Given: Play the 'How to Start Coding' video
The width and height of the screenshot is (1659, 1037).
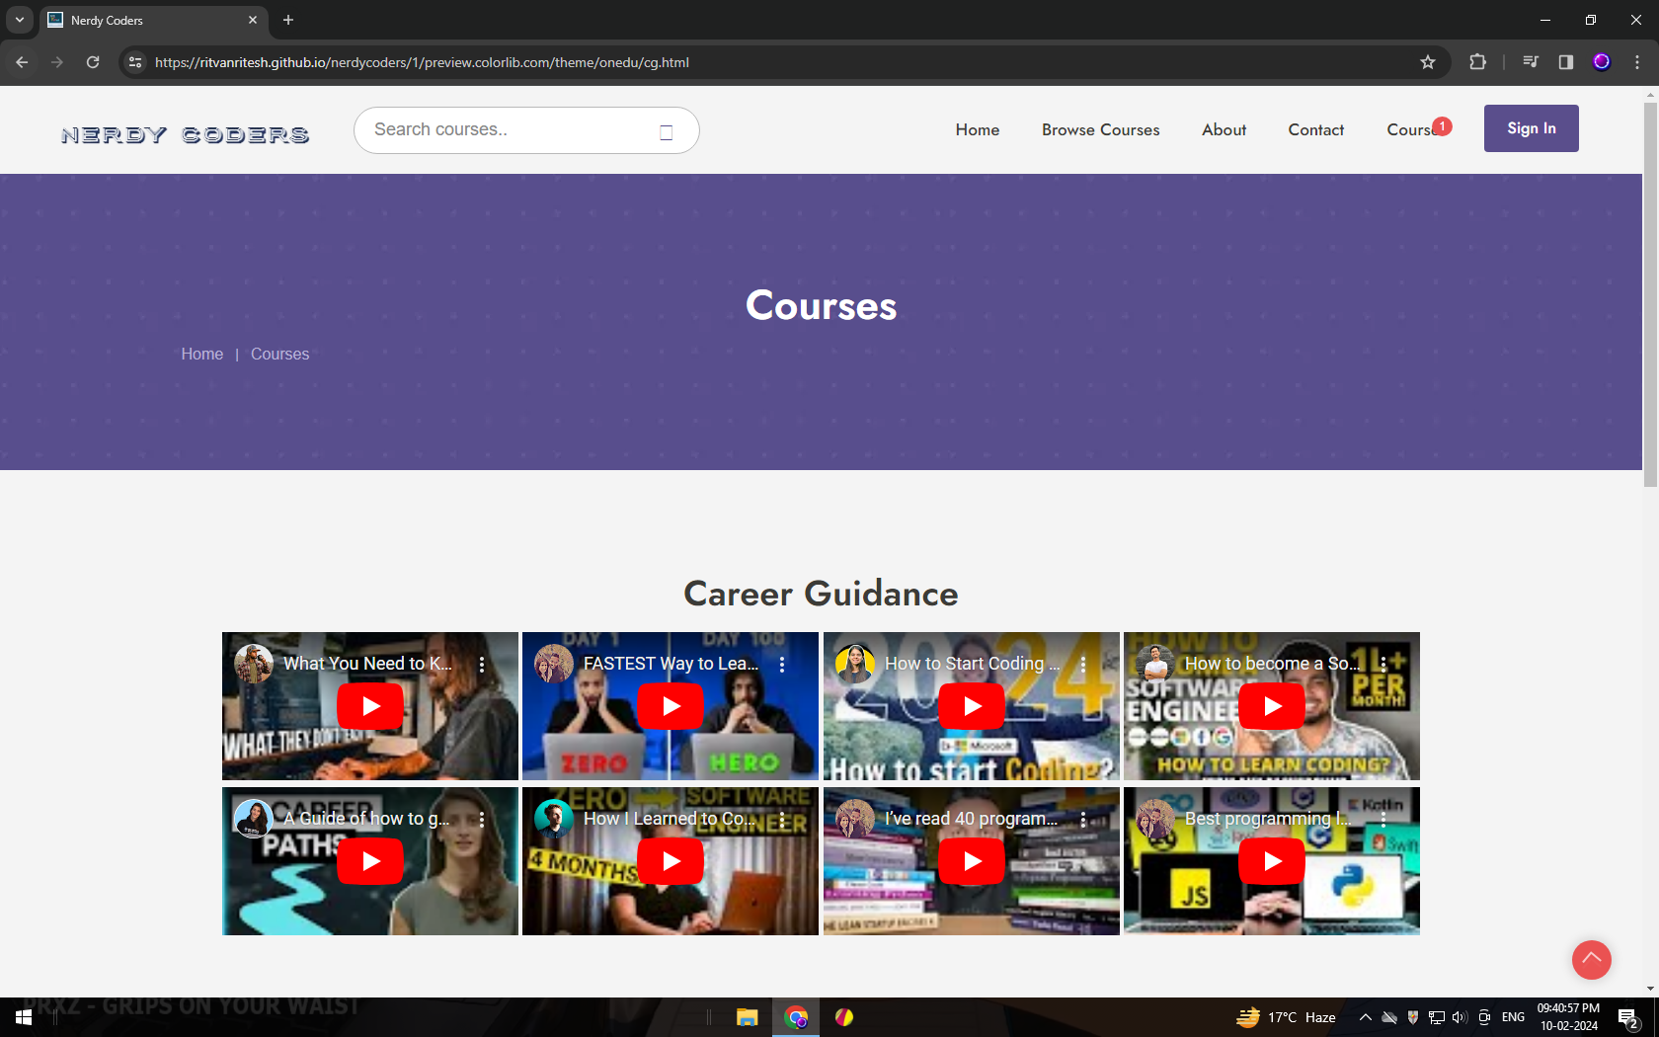Looking at the screenshot, I should (x=972, y=706).
